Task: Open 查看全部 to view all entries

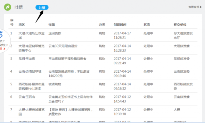Action: [x=194, y=7]
